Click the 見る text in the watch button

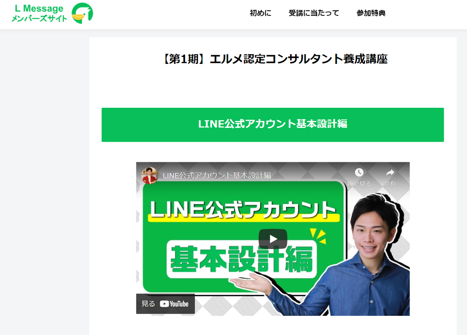(148, 304)
